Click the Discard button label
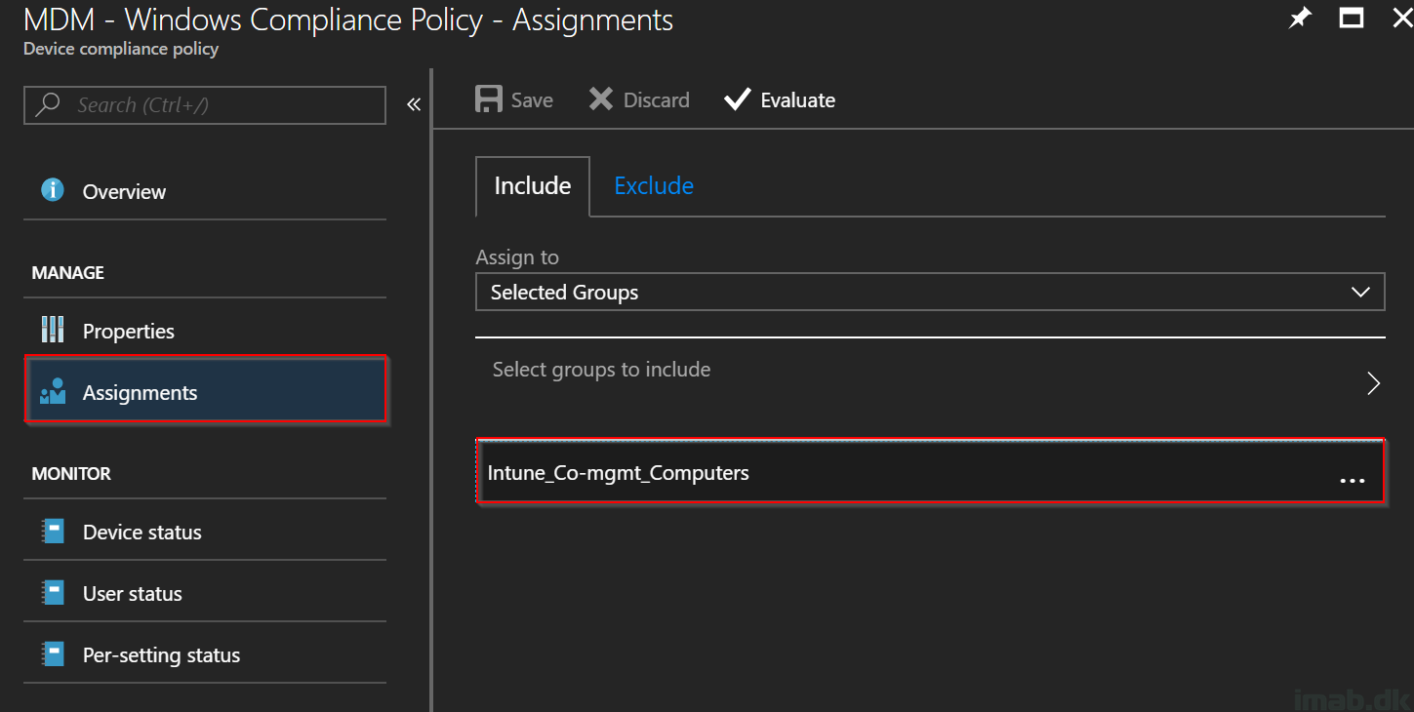The image size is (1414, 712). coord(657,99)
